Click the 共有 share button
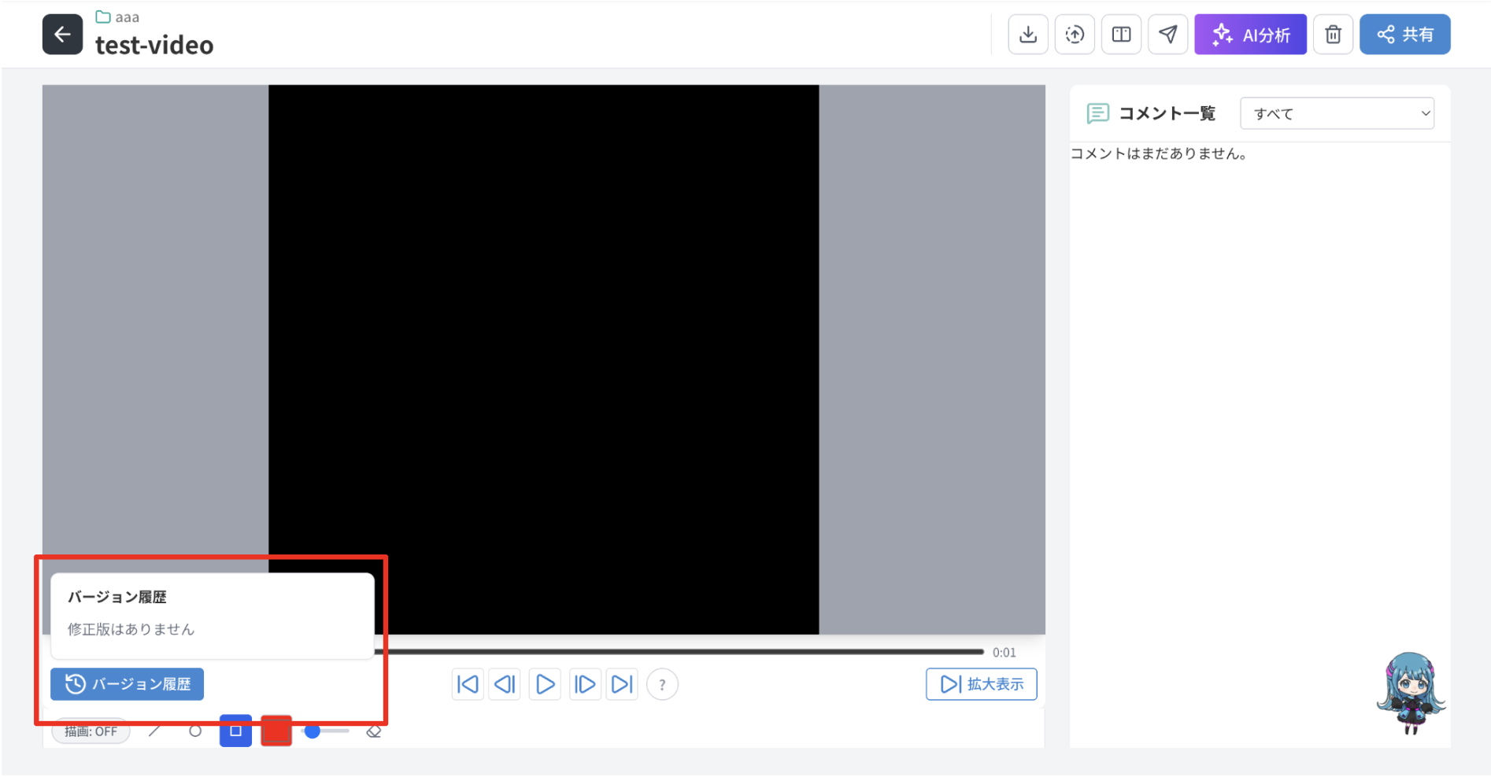 [1404, 35]
